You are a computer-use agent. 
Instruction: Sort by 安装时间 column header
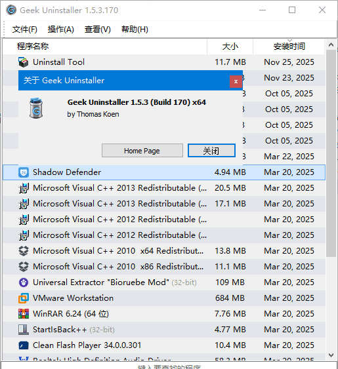[289, 47]
